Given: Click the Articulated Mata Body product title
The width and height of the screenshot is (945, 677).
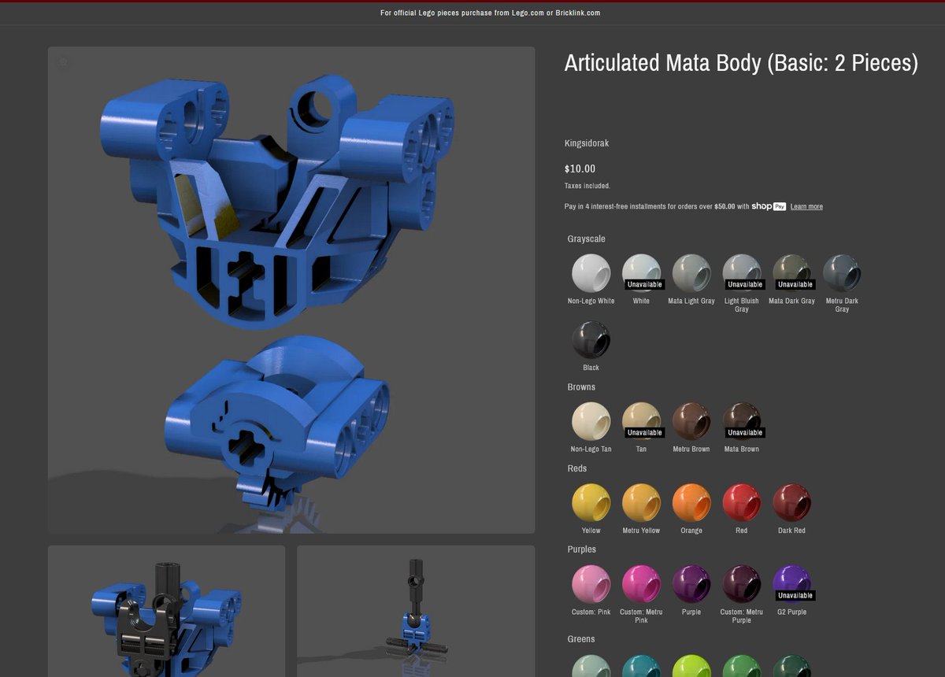Looking at the screenshot, I should pos(741,63).
